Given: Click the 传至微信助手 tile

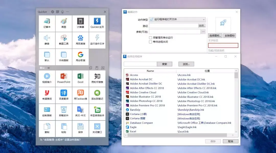Looking at the screenshot, I should tap(97, 112).
